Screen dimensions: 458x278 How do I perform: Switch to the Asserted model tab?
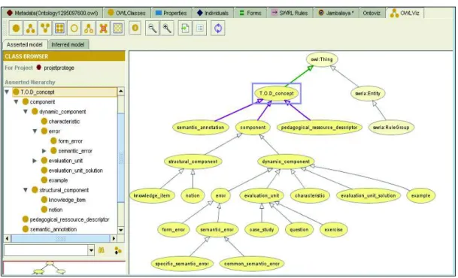25,44
